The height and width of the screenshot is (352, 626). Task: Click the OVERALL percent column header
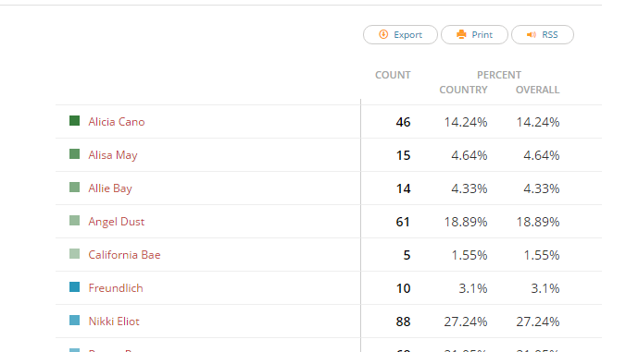coord(538,90)
